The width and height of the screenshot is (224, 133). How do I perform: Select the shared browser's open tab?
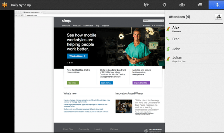click(x=33, y=12)
